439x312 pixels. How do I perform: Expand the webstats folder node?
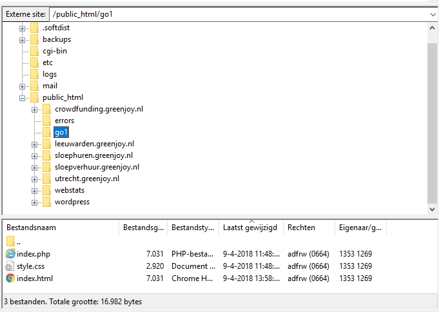pos(34,191)
